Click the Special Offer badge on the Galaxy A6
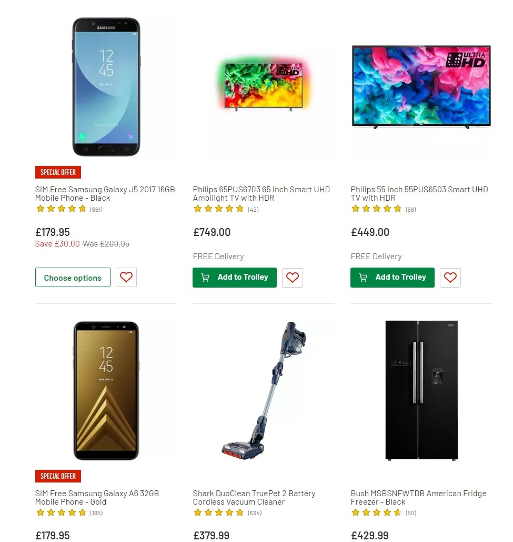Image resolution: width=513 pixels, height=542 pixels. [58, 476]
